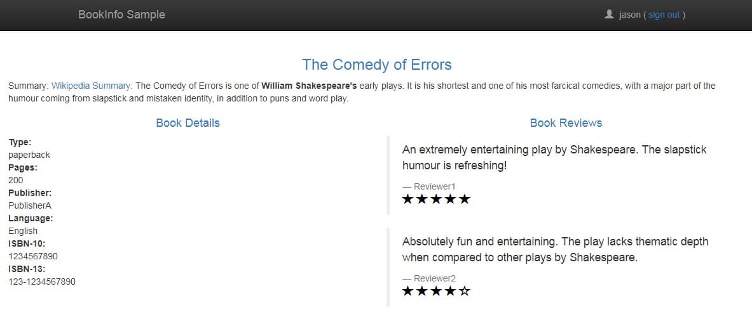
Task: Click the second star under Reviewer2
Action: pos(421,291)
